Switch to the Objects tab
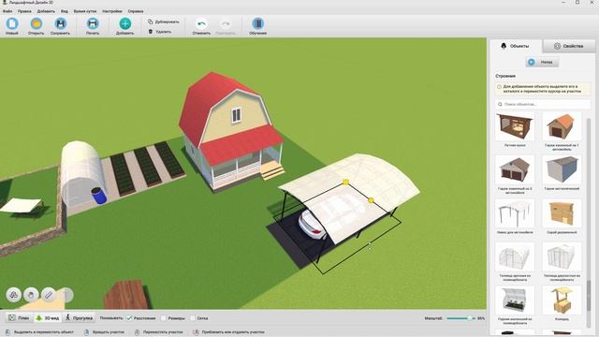This screenshot has height=337, width=599. [x=516, y=46]
